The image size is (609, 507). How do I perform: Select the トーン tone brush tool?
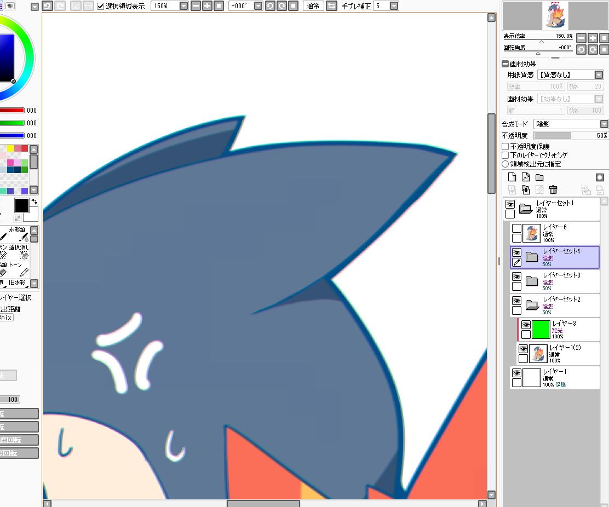point(19,269)
